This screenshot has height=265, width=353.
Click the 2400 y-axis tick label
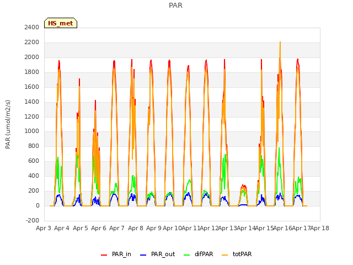pos(32,27)
